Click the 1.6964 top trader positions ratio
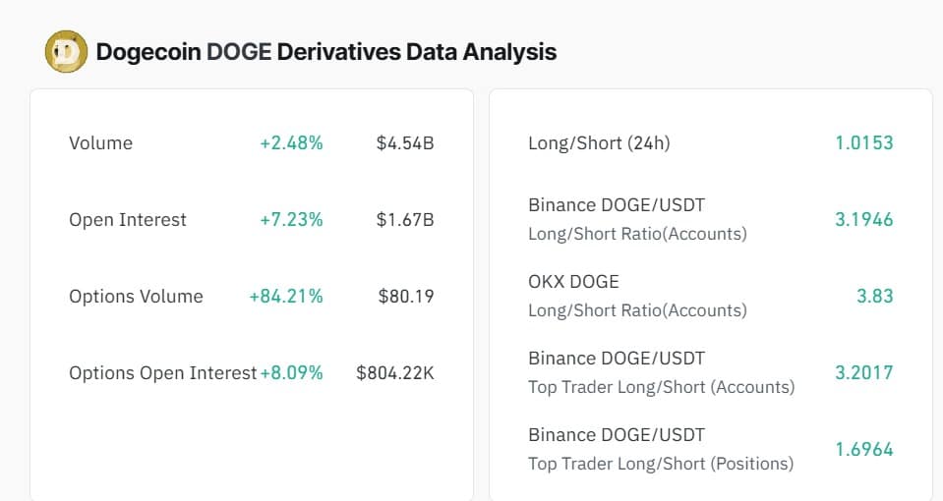This screenshot has height=501, width=943. click(x=864, y=450)
